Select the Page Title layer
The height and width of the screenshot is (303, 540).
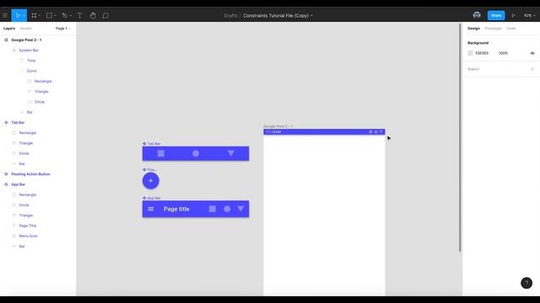coord(28,226)
